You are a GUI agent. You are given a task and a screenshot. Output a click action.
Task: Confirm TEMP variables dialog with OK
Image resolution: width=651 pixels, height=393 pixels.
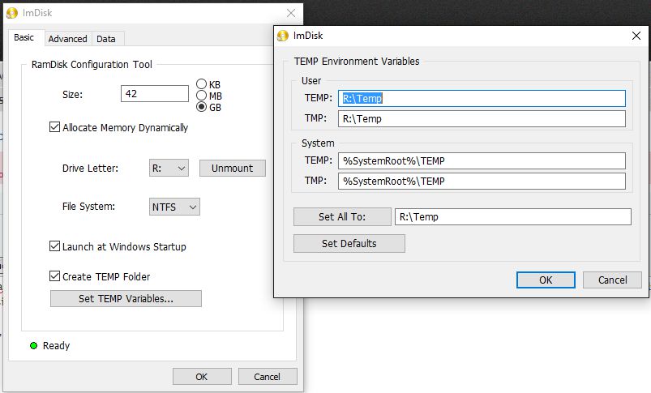click(546, 280)
